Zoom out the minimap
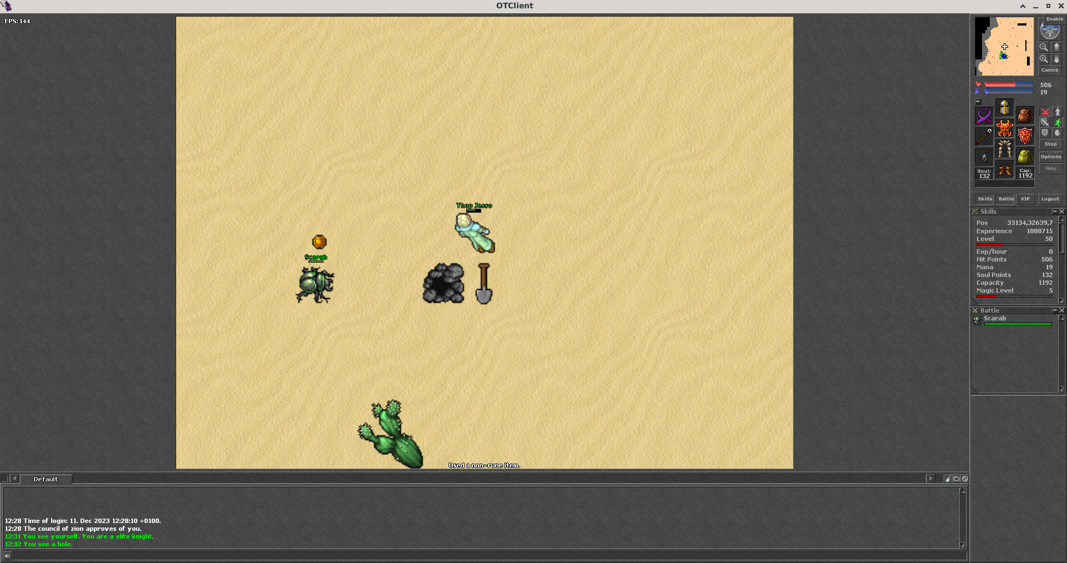Viewport: 1067px width, 563px height. click(1044, 47)
